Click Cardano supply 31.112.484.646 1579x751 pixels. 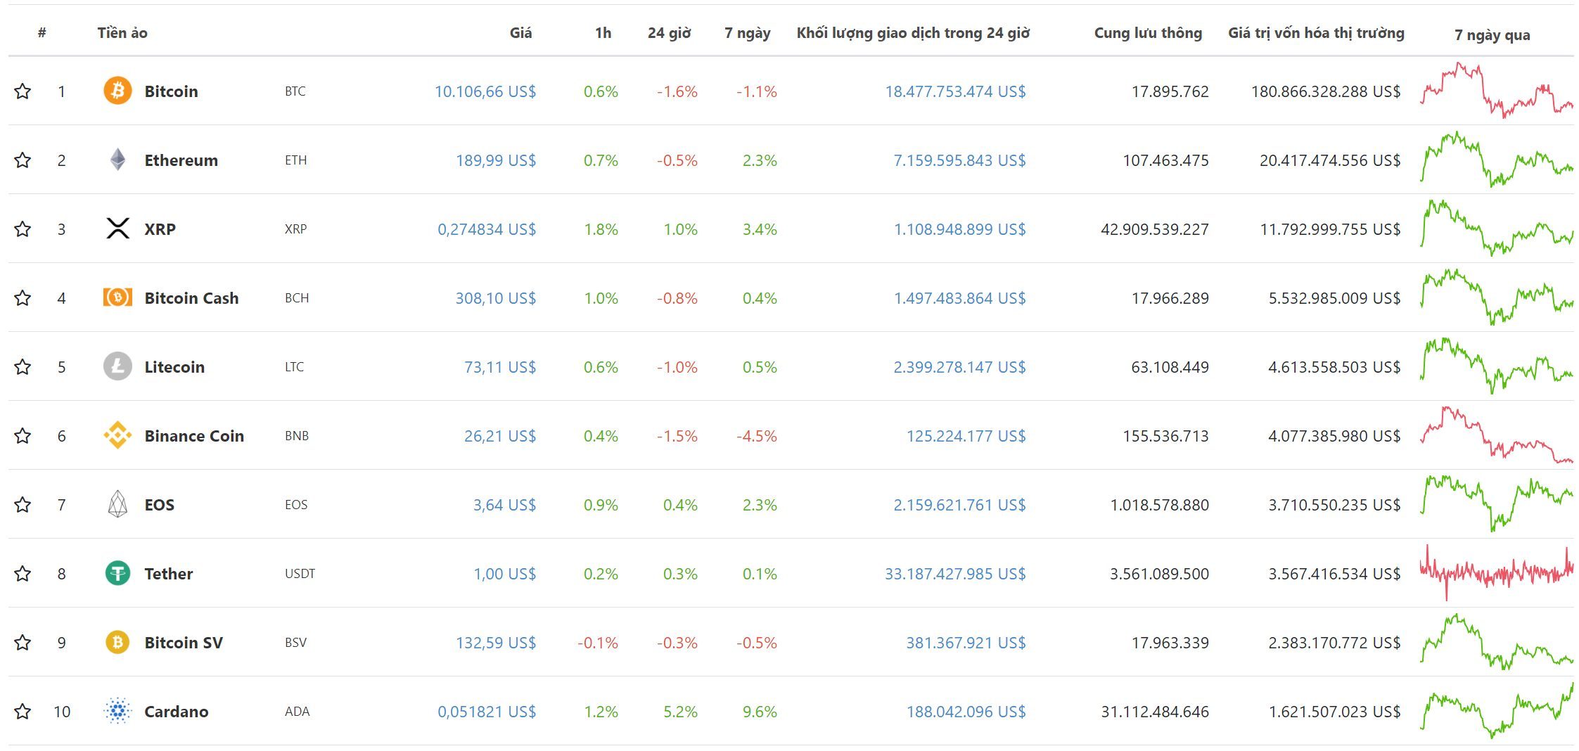[1155, 711]
